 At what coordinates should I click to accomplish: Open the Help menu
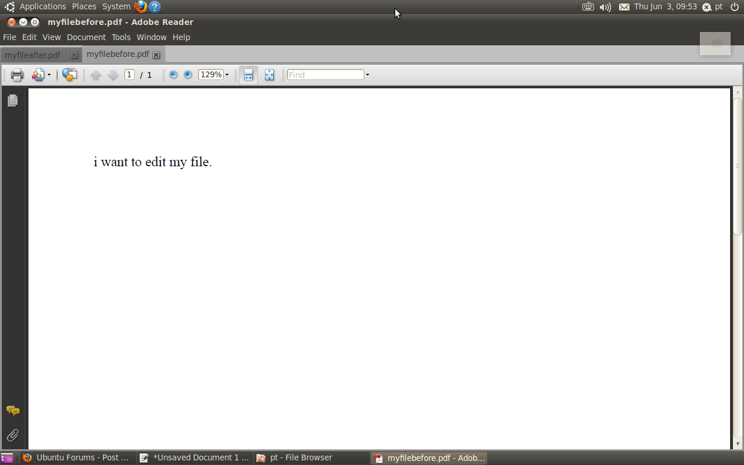[181, 37]
